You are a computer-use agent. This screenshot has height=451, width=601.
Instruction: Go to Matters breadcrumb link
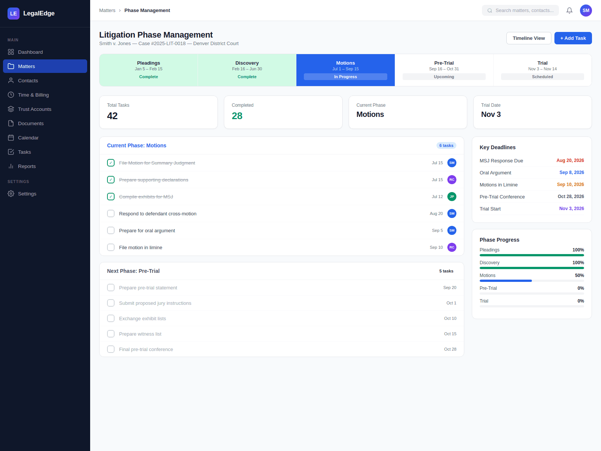coord(107,11)
